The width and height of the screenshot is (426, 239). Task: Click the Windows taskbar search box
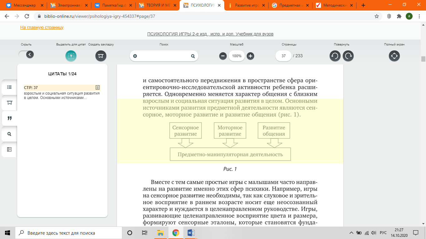(68, 233)
